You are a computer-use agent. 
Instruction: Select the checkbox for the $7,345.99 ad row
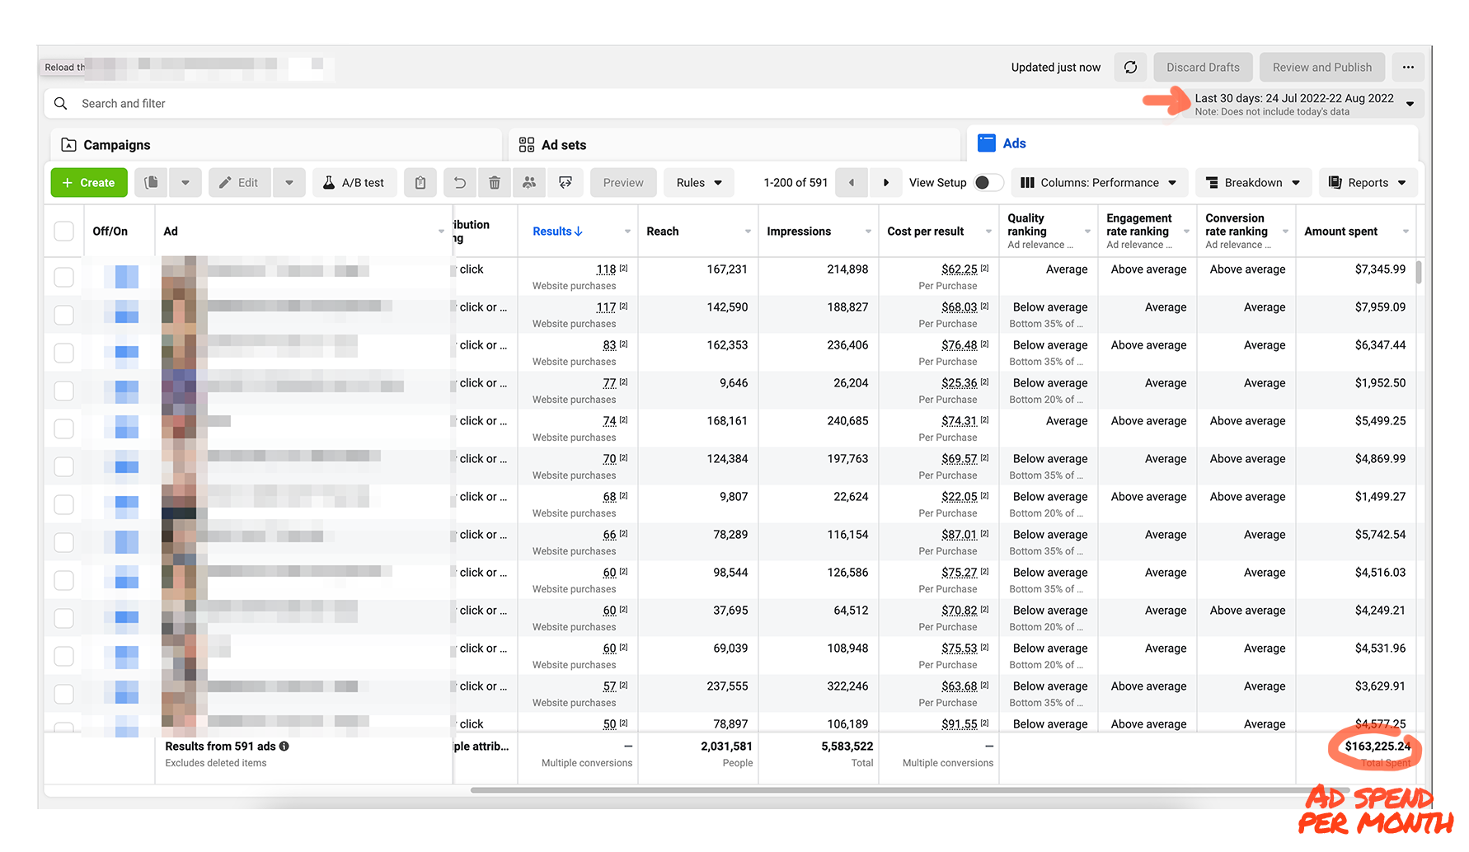pos(63,277)
